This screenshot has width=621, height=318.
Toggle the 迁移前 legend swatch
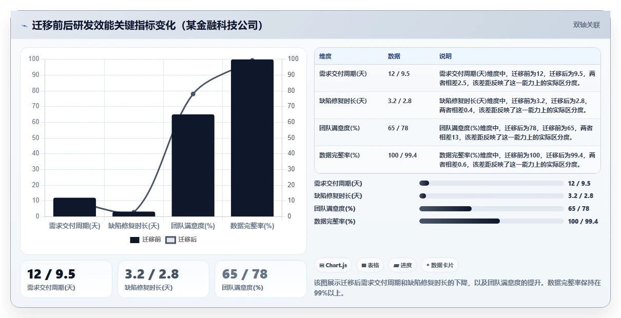click(135, 240)
